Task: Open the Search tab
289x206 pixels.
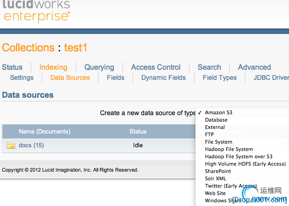Action: tap(209, 67)
